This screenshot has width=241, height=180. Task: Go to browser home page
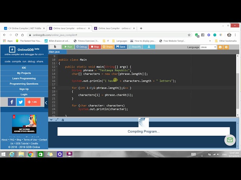tap(23, 35)
